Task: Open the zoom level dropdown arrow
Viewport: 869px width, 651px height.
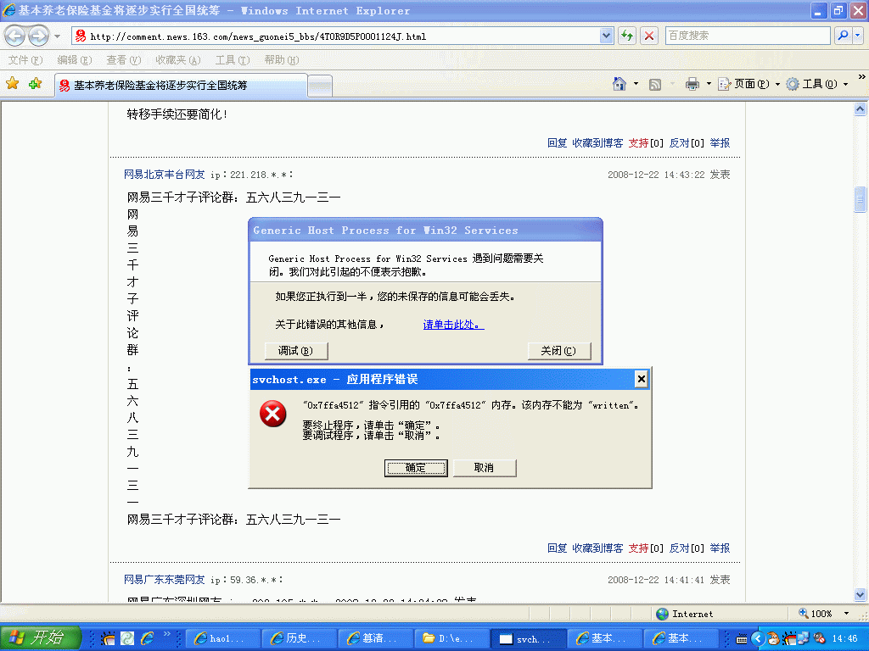Action: coord(846,614)
